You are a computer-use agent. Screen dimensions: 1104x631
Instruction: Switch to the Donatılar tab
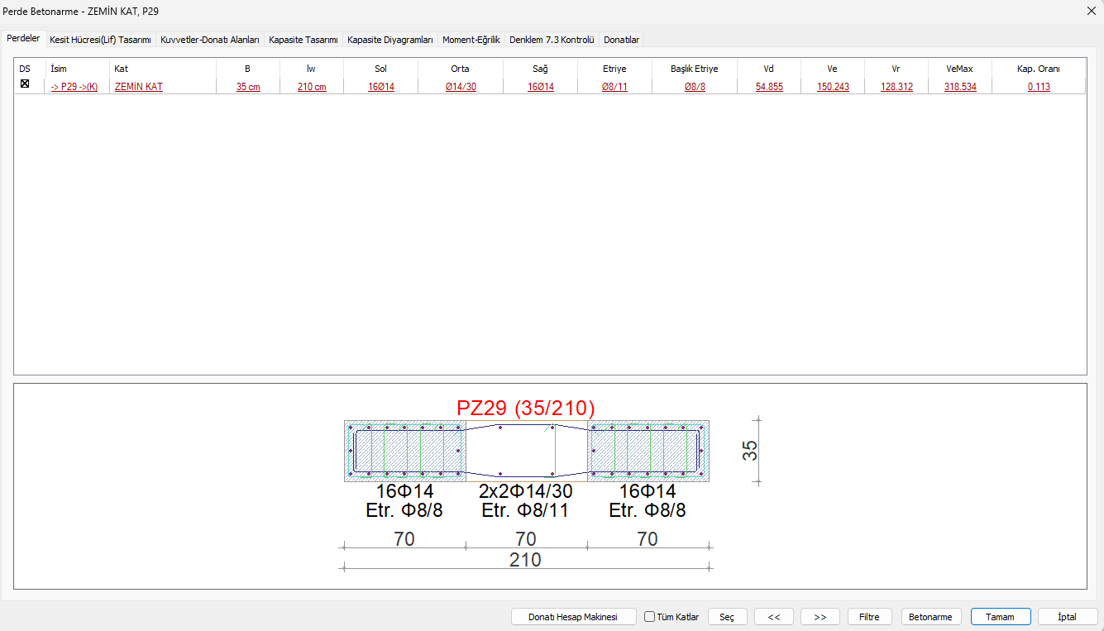pos(621,40)
